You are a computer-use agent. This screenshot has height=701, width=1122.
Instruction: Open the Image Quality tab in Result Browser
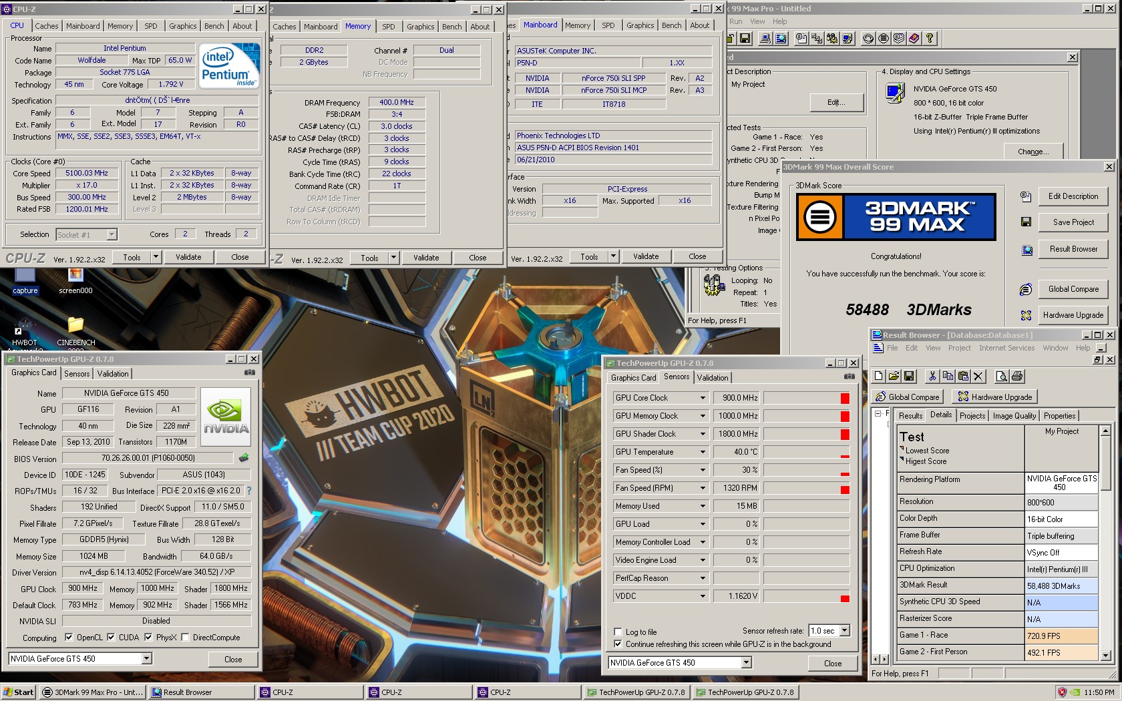point(1014,416)
